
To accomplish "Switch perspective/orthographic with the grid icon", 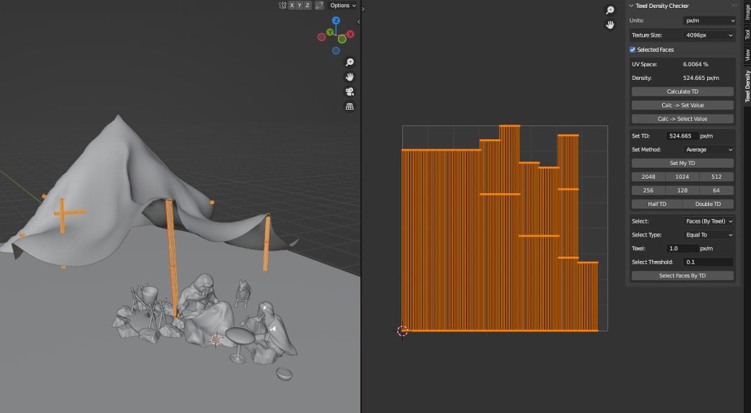I will tap(350, 107).
